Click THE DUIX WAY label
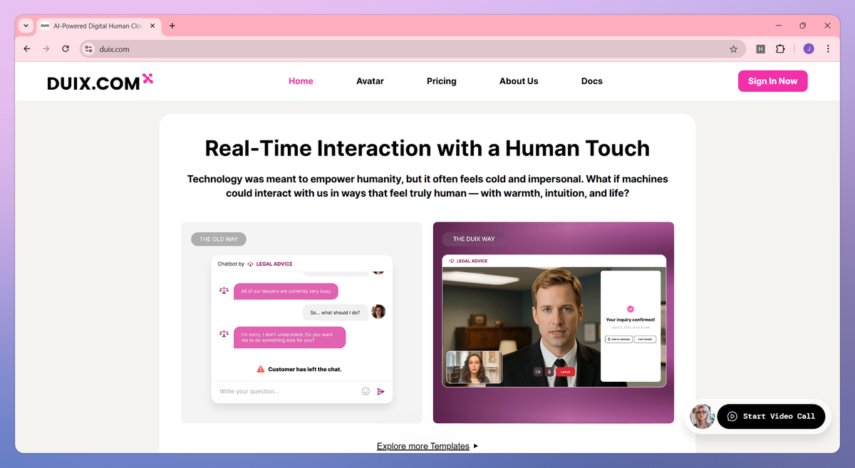The width and height of the screenshot is (855, 468). pos(474,239)
